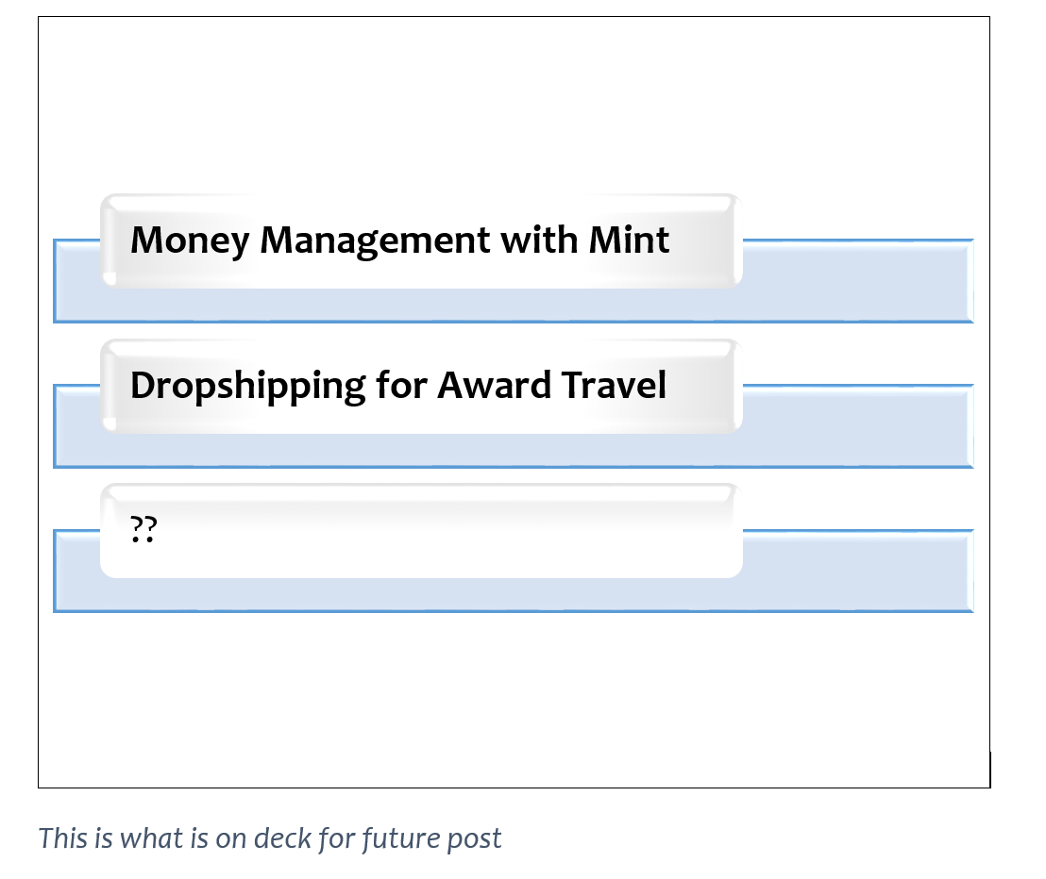Click the word "Award" in second title

(494, 386)
